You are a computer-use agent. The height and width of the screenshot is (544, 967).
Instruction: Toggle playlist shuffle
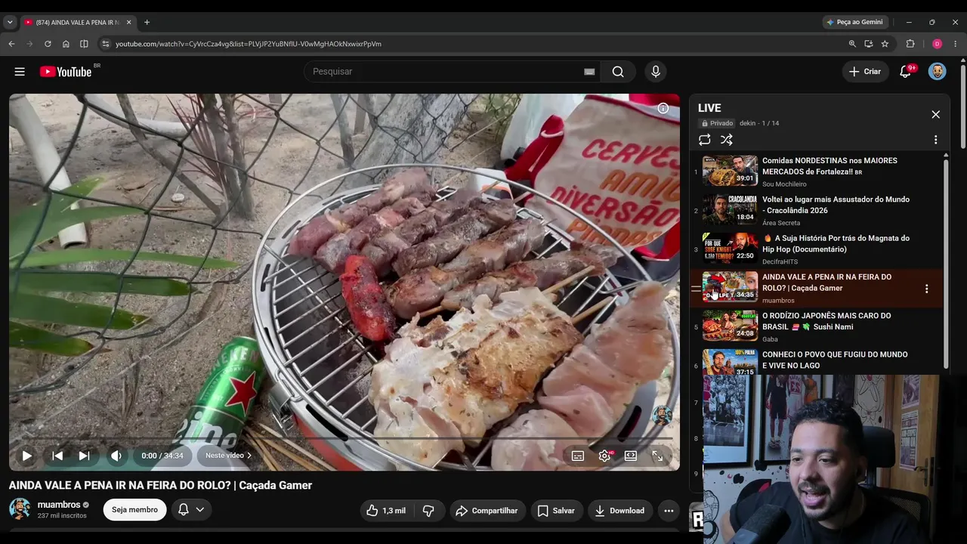(726, 140)
